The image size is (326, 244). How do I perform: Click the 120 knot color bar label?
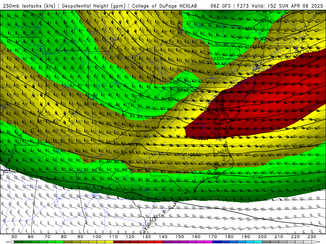click(x=130, y=237)
